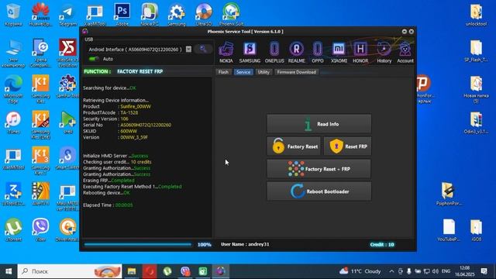Select the ONEPLUS brand icon
Image resolution: width=496 pixels, height=279 pixels.
click(274, 52)
